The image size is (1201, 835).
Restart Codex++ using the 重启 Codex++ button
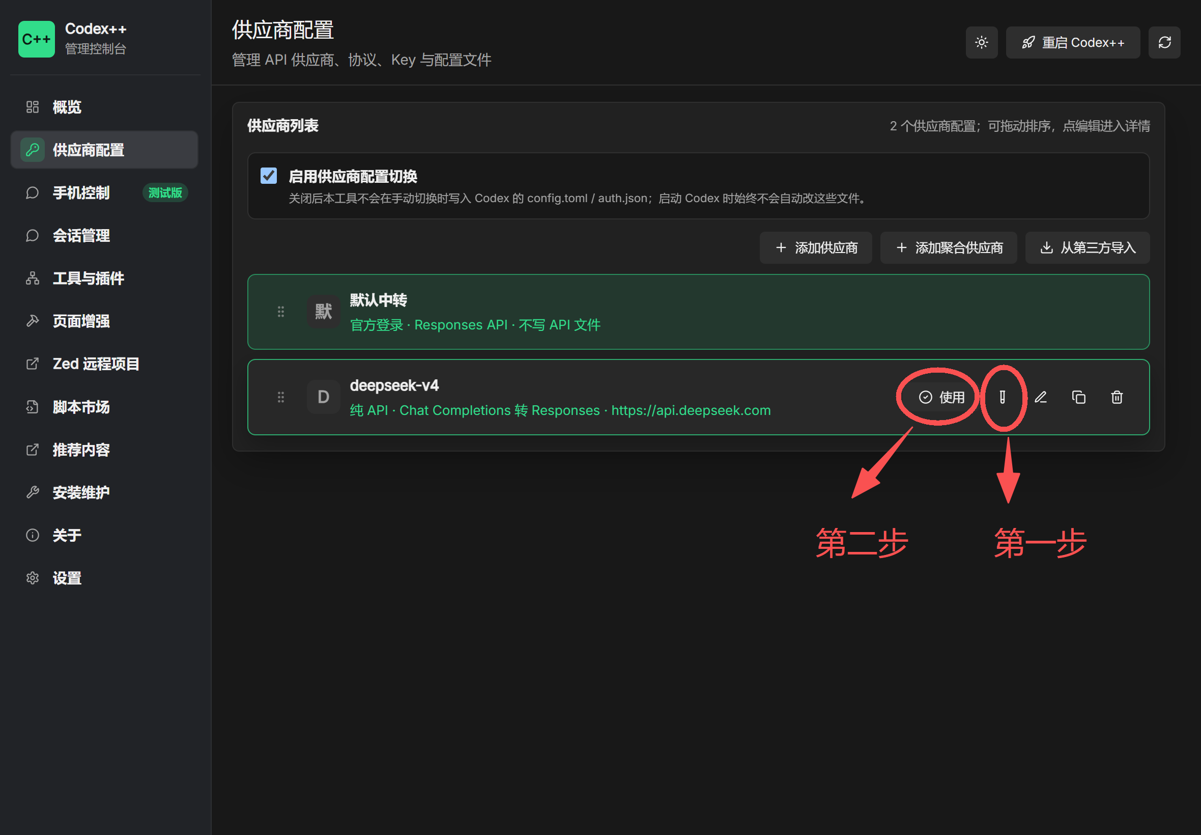tap(1073, 42)
